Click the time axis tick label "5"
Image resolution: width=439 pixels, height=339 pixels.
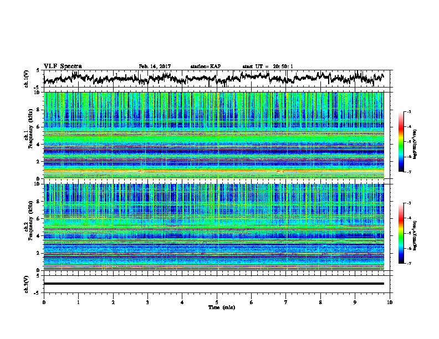tap(217, 302)
